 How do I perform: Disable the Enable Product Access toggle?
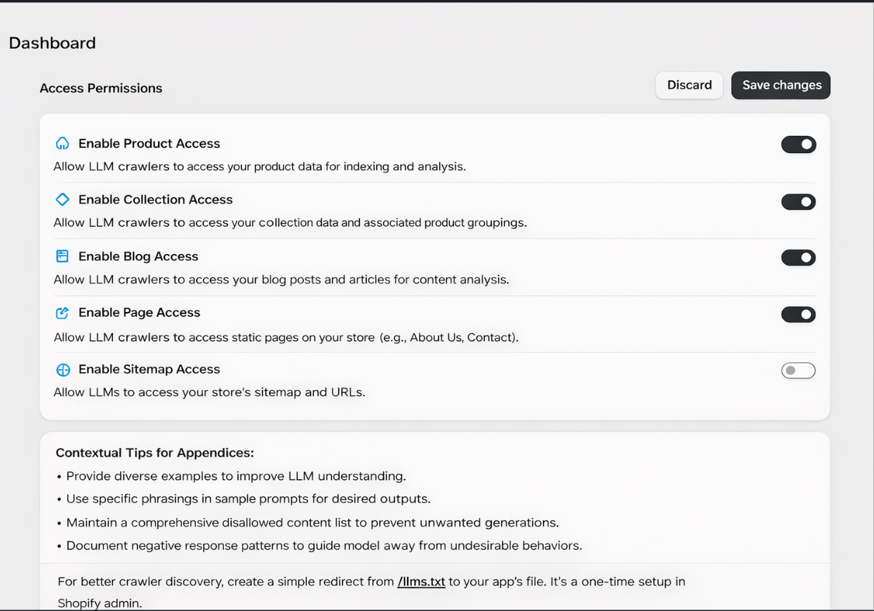[x=798, y=144]
